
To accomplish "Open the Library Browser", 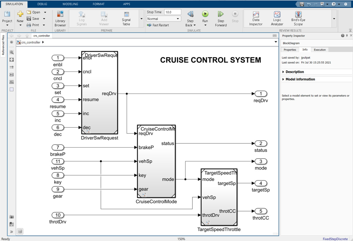I will click(x=60, y=18).
